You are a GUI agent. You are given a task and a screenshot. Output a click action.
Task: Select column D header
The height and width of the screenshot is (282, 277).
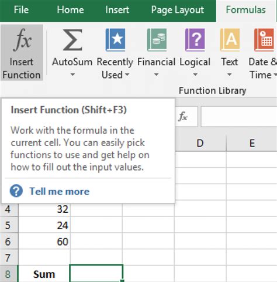tap(200, 143)
